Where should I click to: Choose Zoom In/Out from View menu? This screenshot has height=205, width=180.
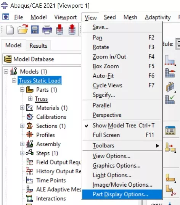(122, 56)
